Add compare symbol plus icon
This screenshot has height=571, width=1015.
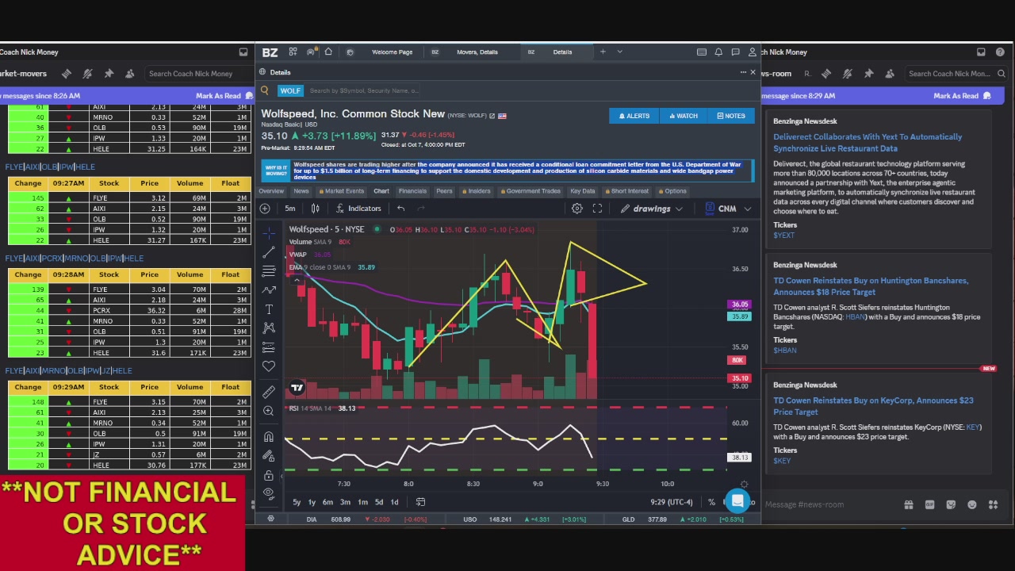[x=265, y=209]
